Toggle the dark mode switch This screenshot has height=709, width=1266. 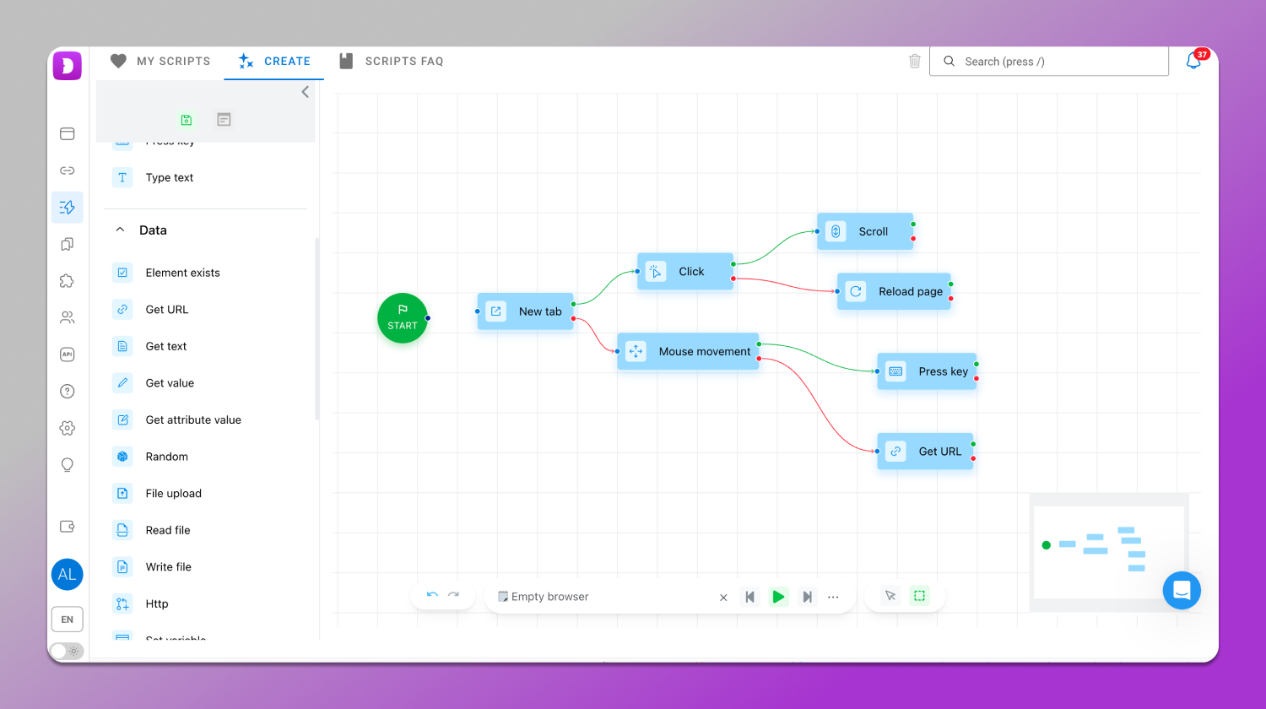click(67, 651)
